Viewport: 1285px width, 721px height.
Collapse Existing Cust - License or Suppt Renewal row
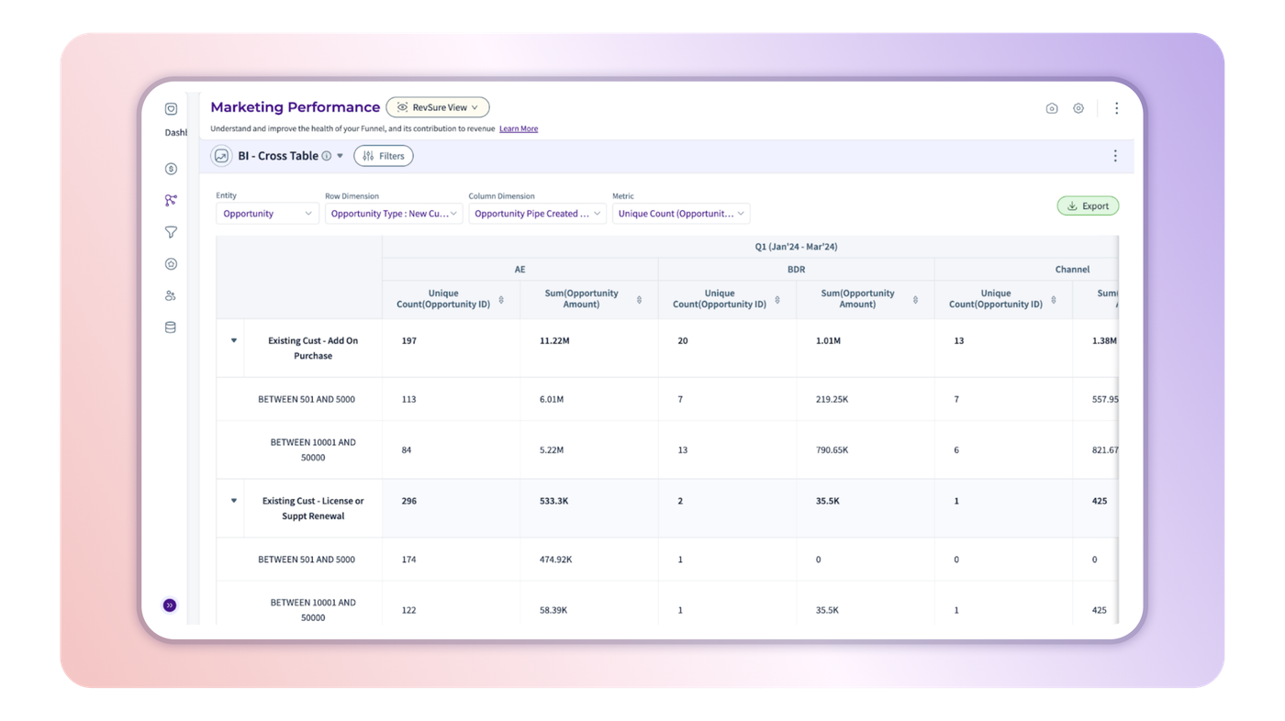[x=234, y=501]
